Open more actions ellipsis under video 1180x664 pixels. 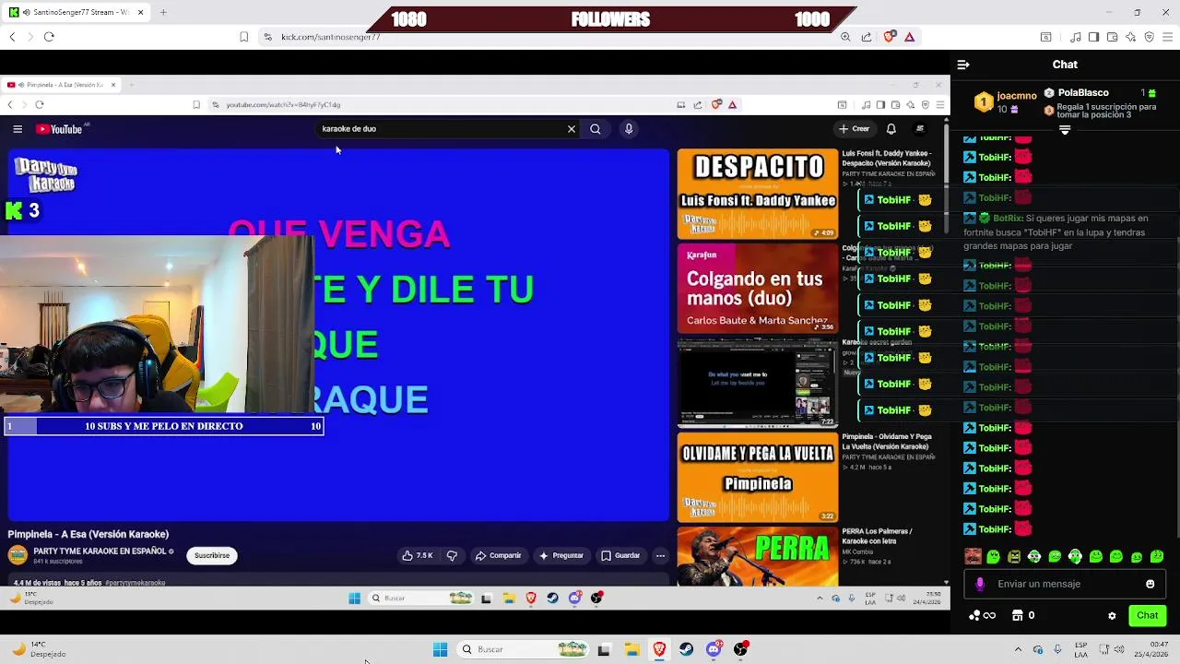tap(660, 555)
